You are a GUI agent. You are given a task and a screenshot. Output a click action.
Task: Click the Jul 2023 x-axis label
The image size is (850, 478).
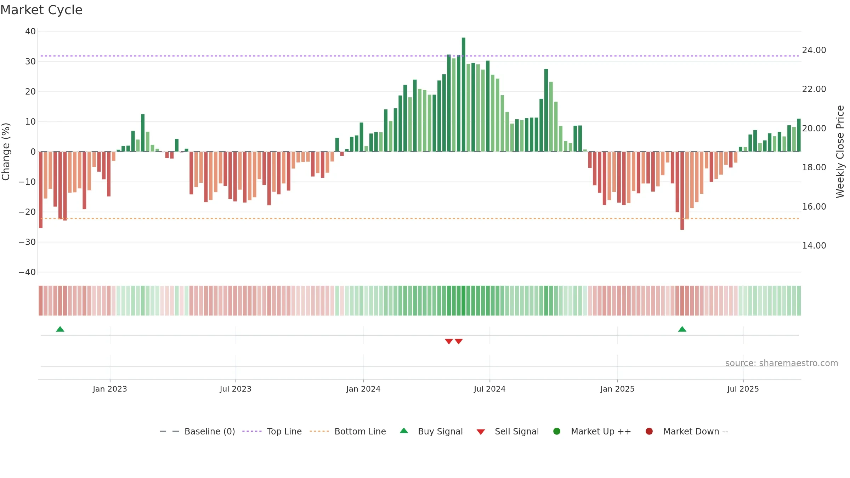[236, 389]
